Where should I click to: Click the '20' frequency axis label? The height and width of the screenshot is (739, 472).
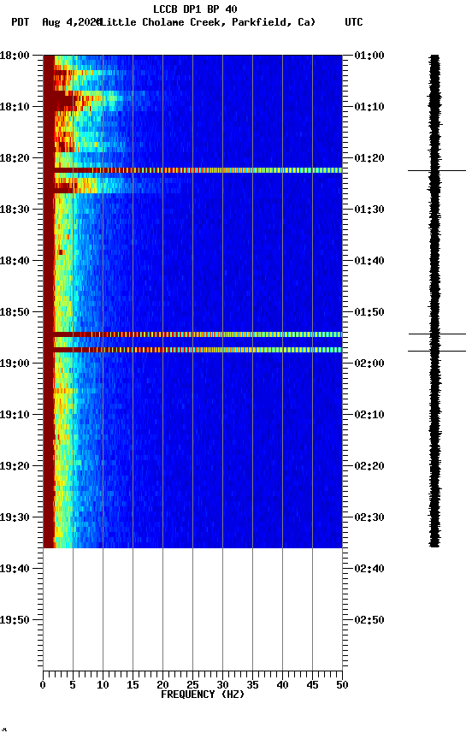[x=162, y=685]
